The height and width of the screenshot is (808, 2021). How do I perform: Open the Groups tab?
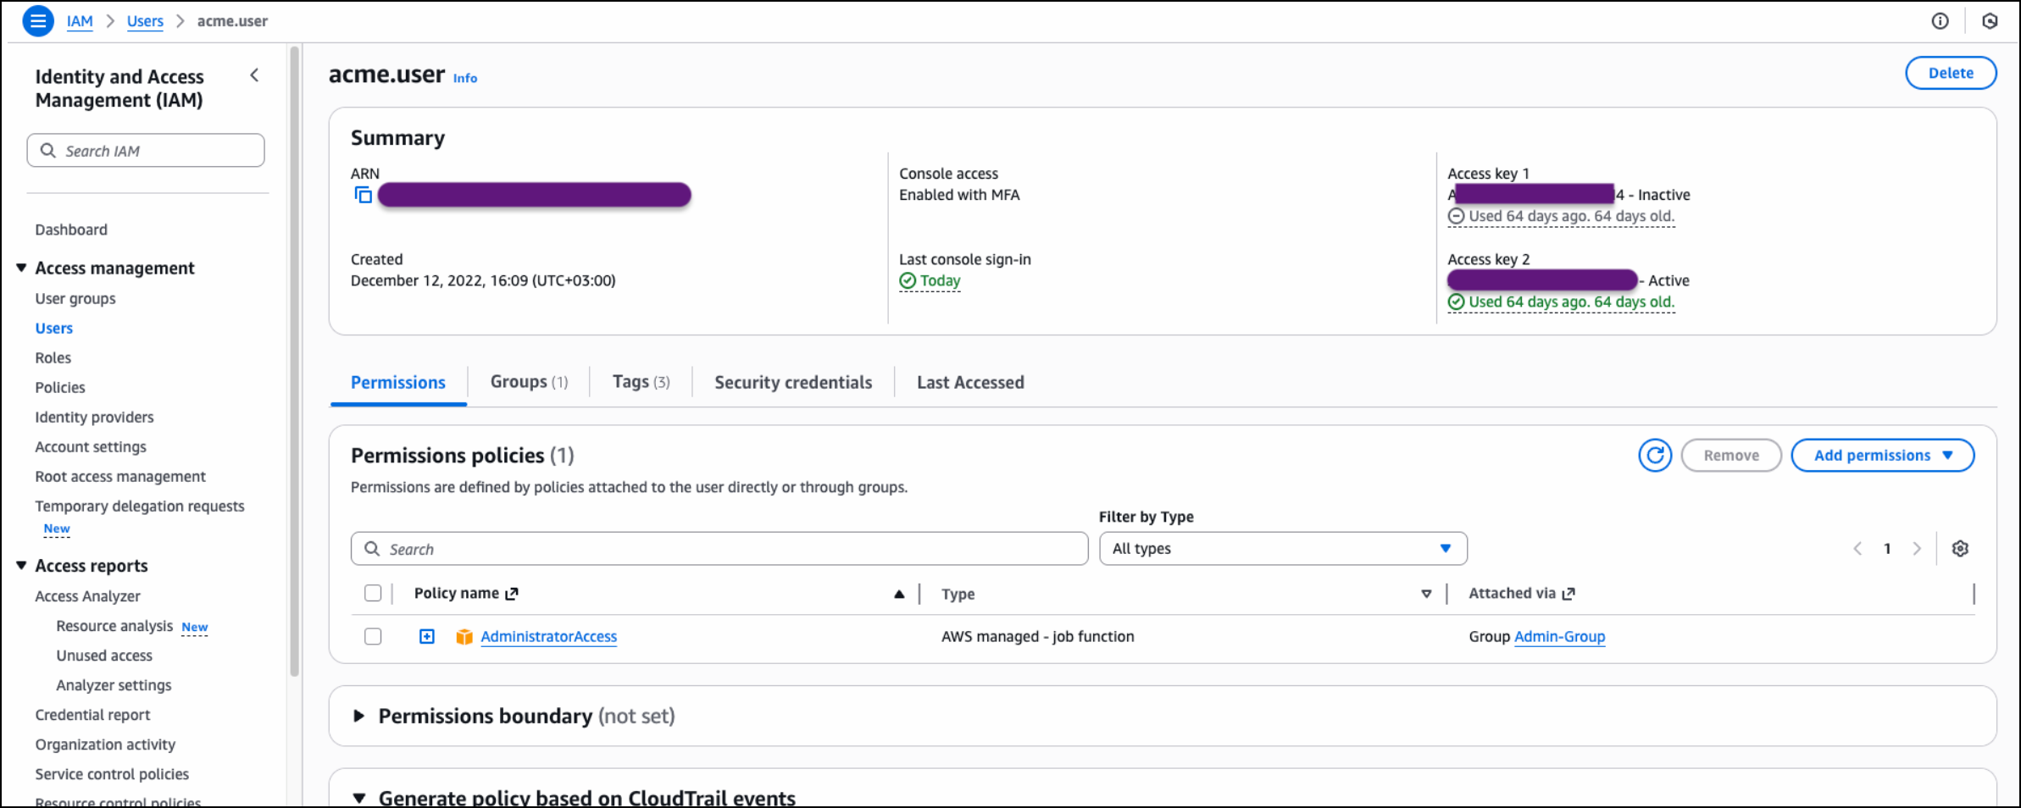tap(528, 383)
